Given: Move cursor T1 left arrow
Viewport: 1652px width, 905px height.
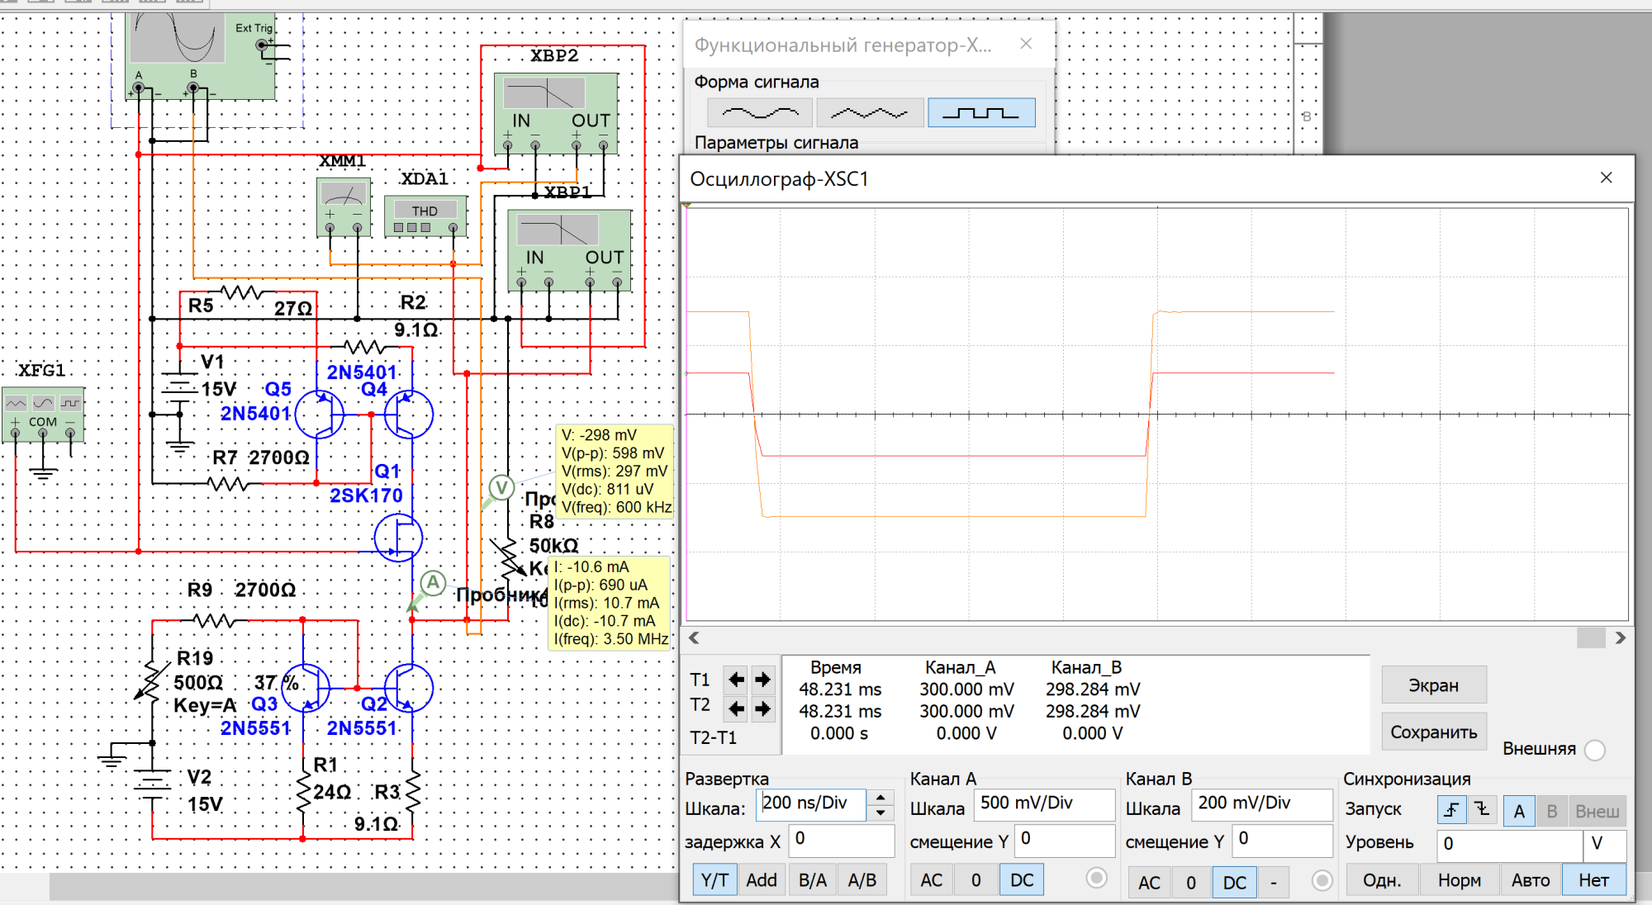Looking at the screenshot, I should (736, 680).
